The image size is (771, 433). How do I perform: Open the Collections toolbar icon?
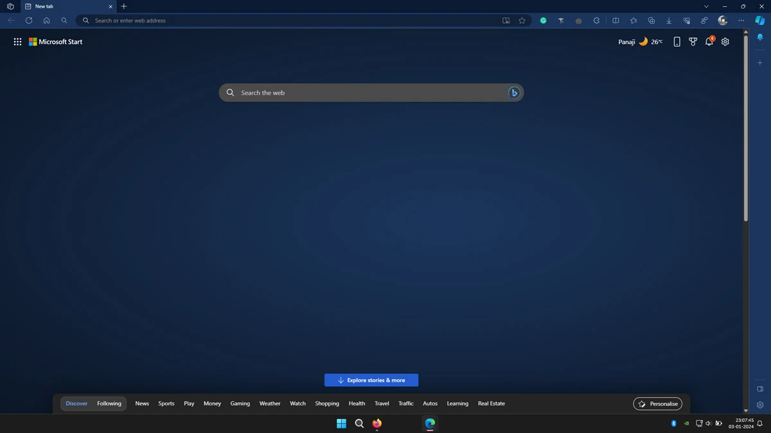click(x=651, y=21)
